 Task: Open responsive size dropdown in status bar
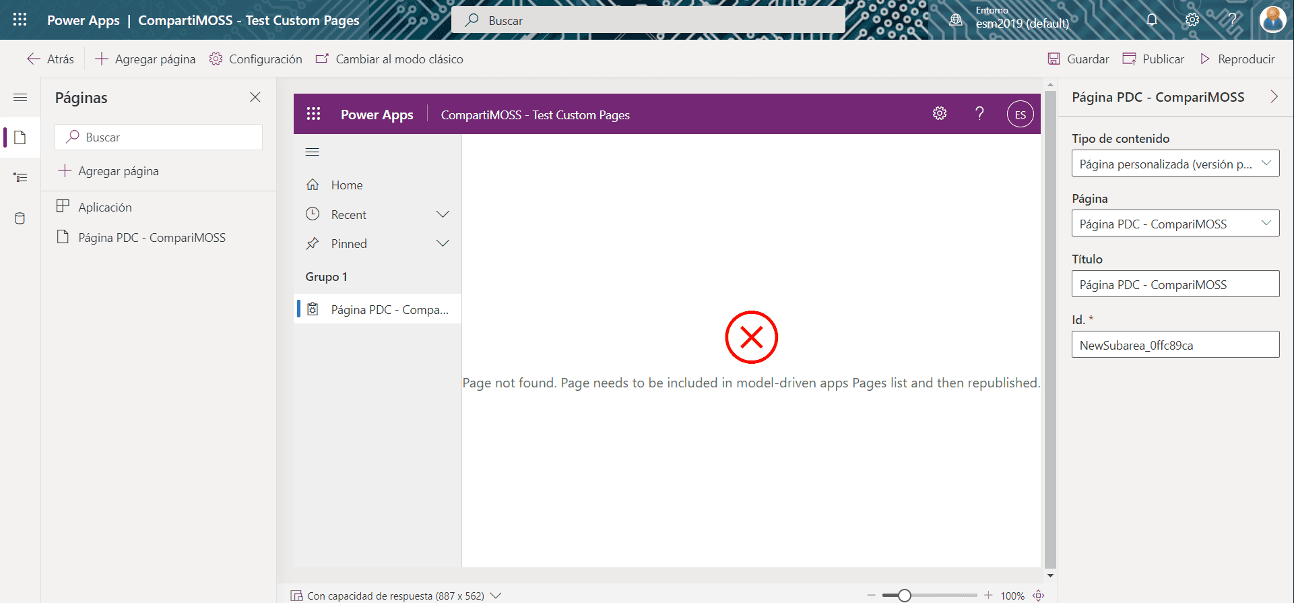tap(495, 596)
